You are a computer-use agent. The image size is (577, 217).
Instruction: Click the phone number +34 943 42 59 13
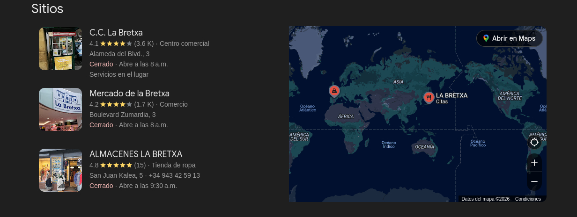(x=174, y=175)
